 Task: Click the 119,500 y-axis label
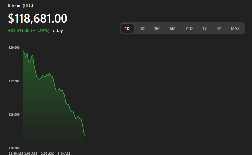pyautogui.click(x=14, y=81)
